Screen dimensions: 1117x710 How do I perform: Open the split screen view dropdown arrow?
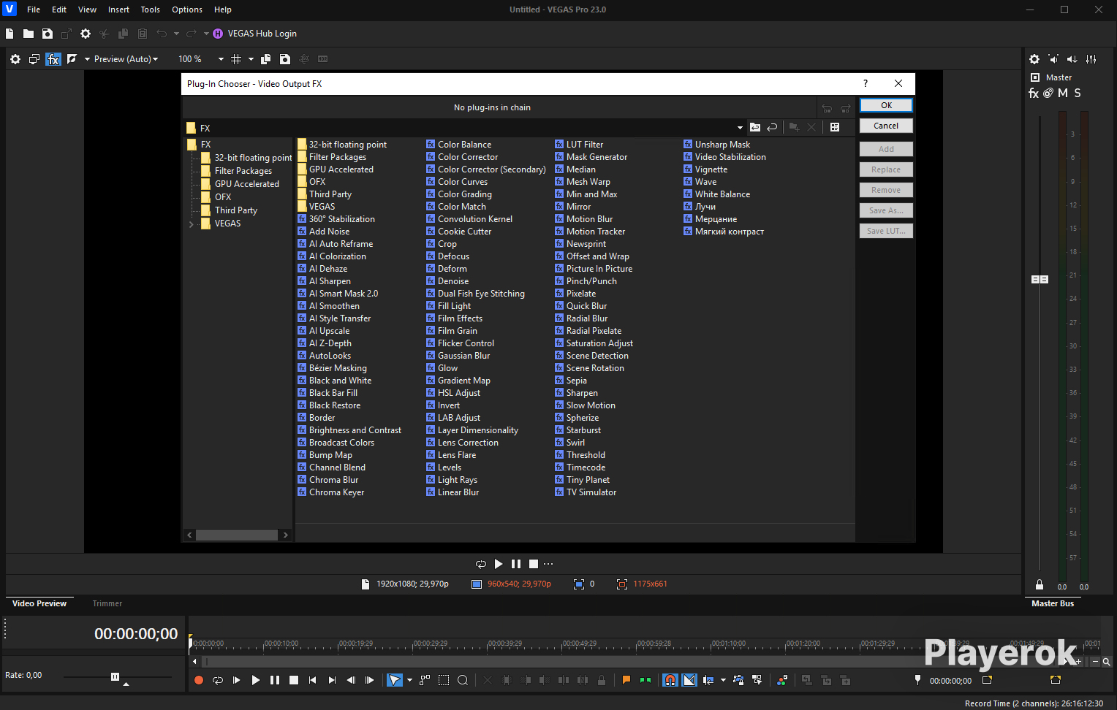(87, 59)
